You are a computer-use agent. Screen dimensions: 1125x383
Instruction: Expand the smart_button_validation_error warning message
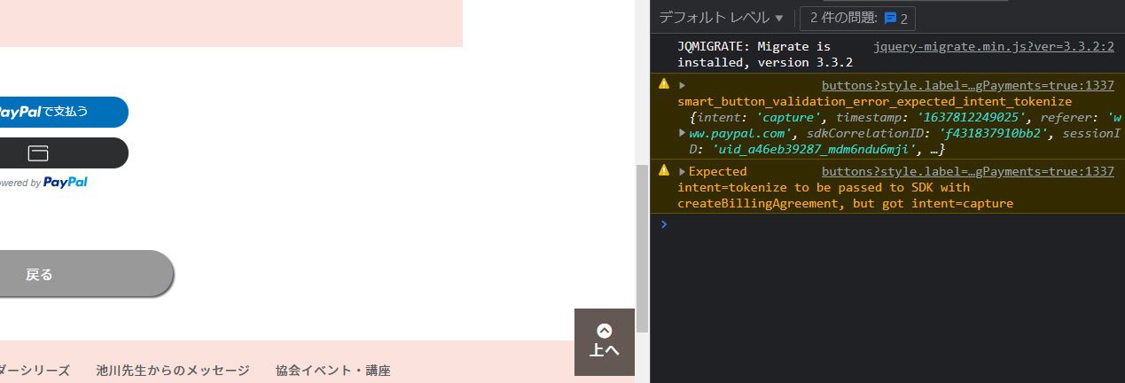683,85
